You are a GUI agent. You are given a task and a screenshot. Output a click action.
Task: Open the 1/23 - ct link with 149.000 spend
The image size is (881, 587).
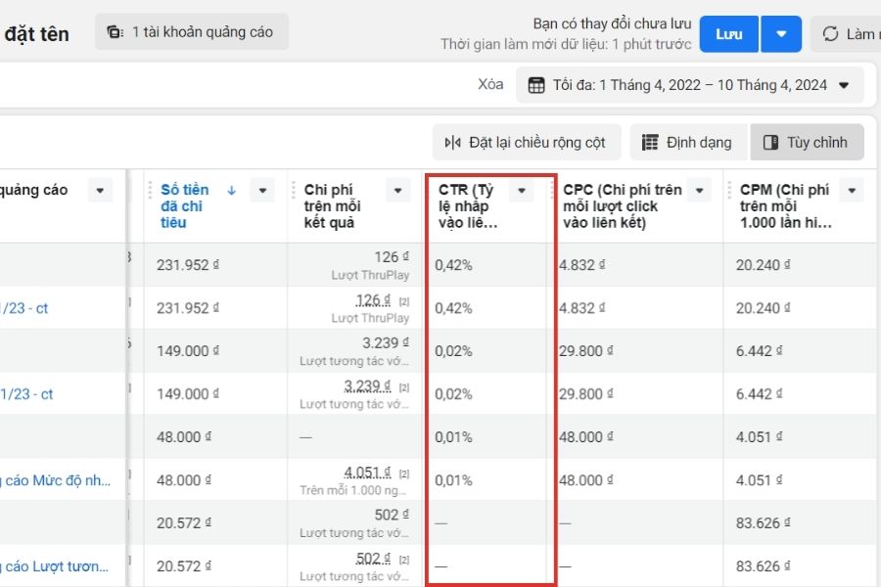click(x=26, y=394)
